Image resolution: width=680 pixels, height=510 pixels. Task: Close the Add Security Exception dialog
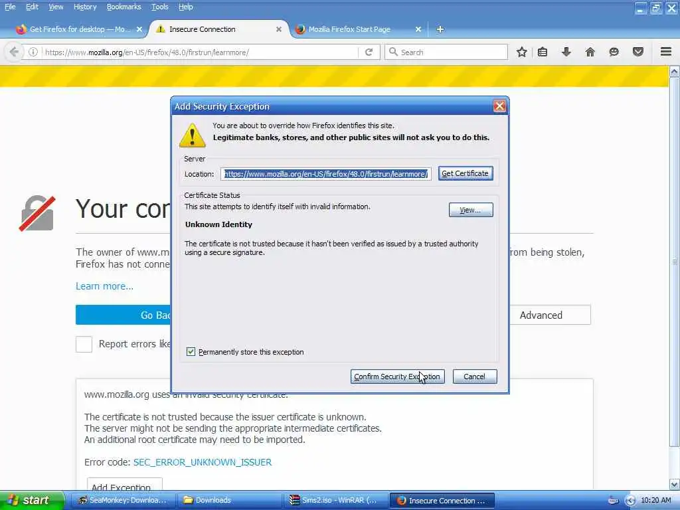499,106
